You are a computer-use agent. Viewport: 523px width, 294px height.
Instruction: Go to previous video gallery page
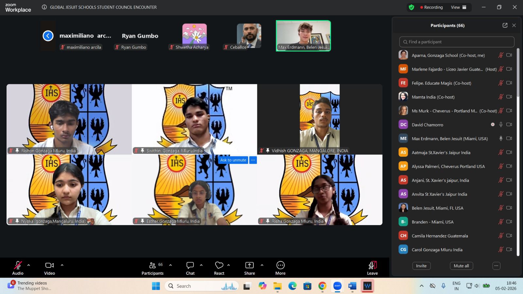(48, 36)
